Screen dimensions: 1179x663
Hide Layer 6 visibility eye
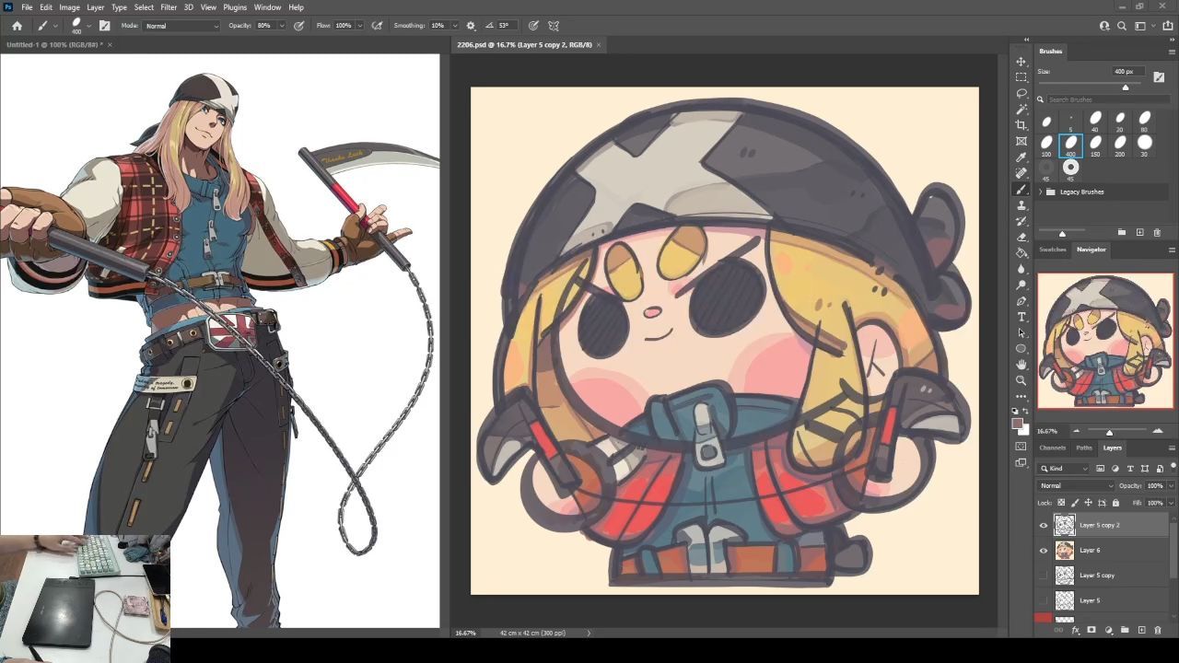click(1044, 550)
